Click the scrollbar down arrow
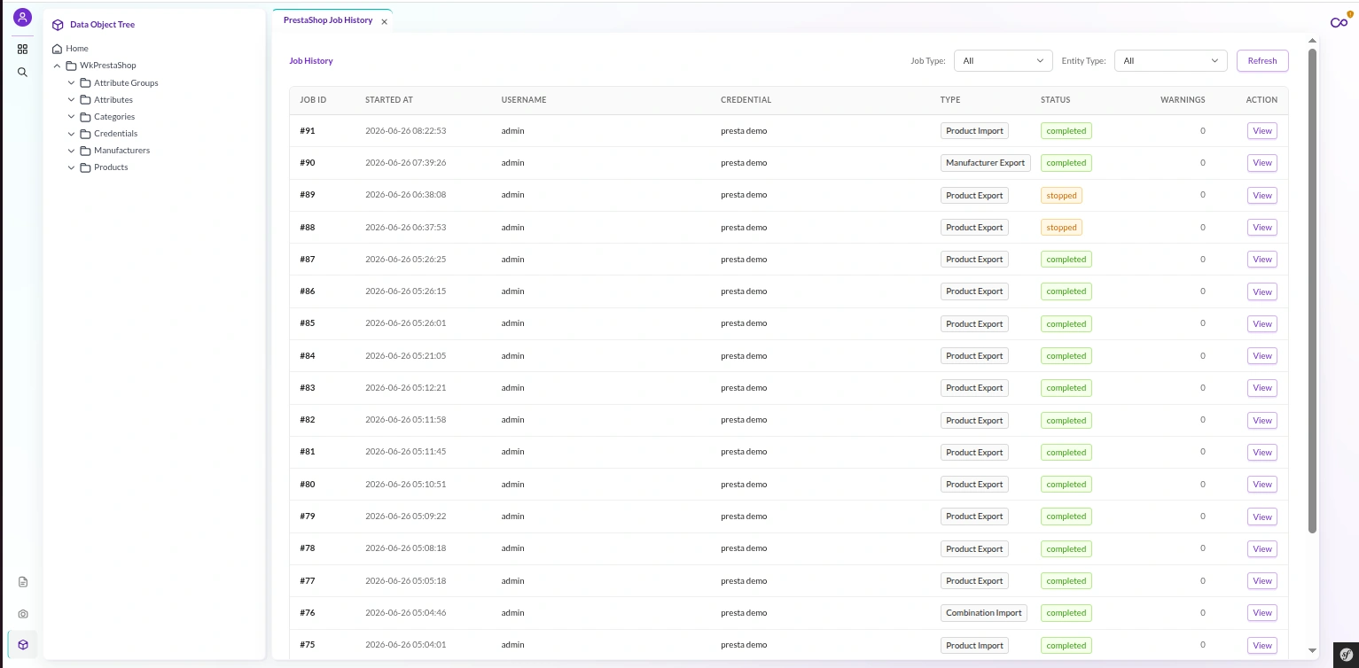Screen dimensions: 1359x668 tap(1313, 651)
